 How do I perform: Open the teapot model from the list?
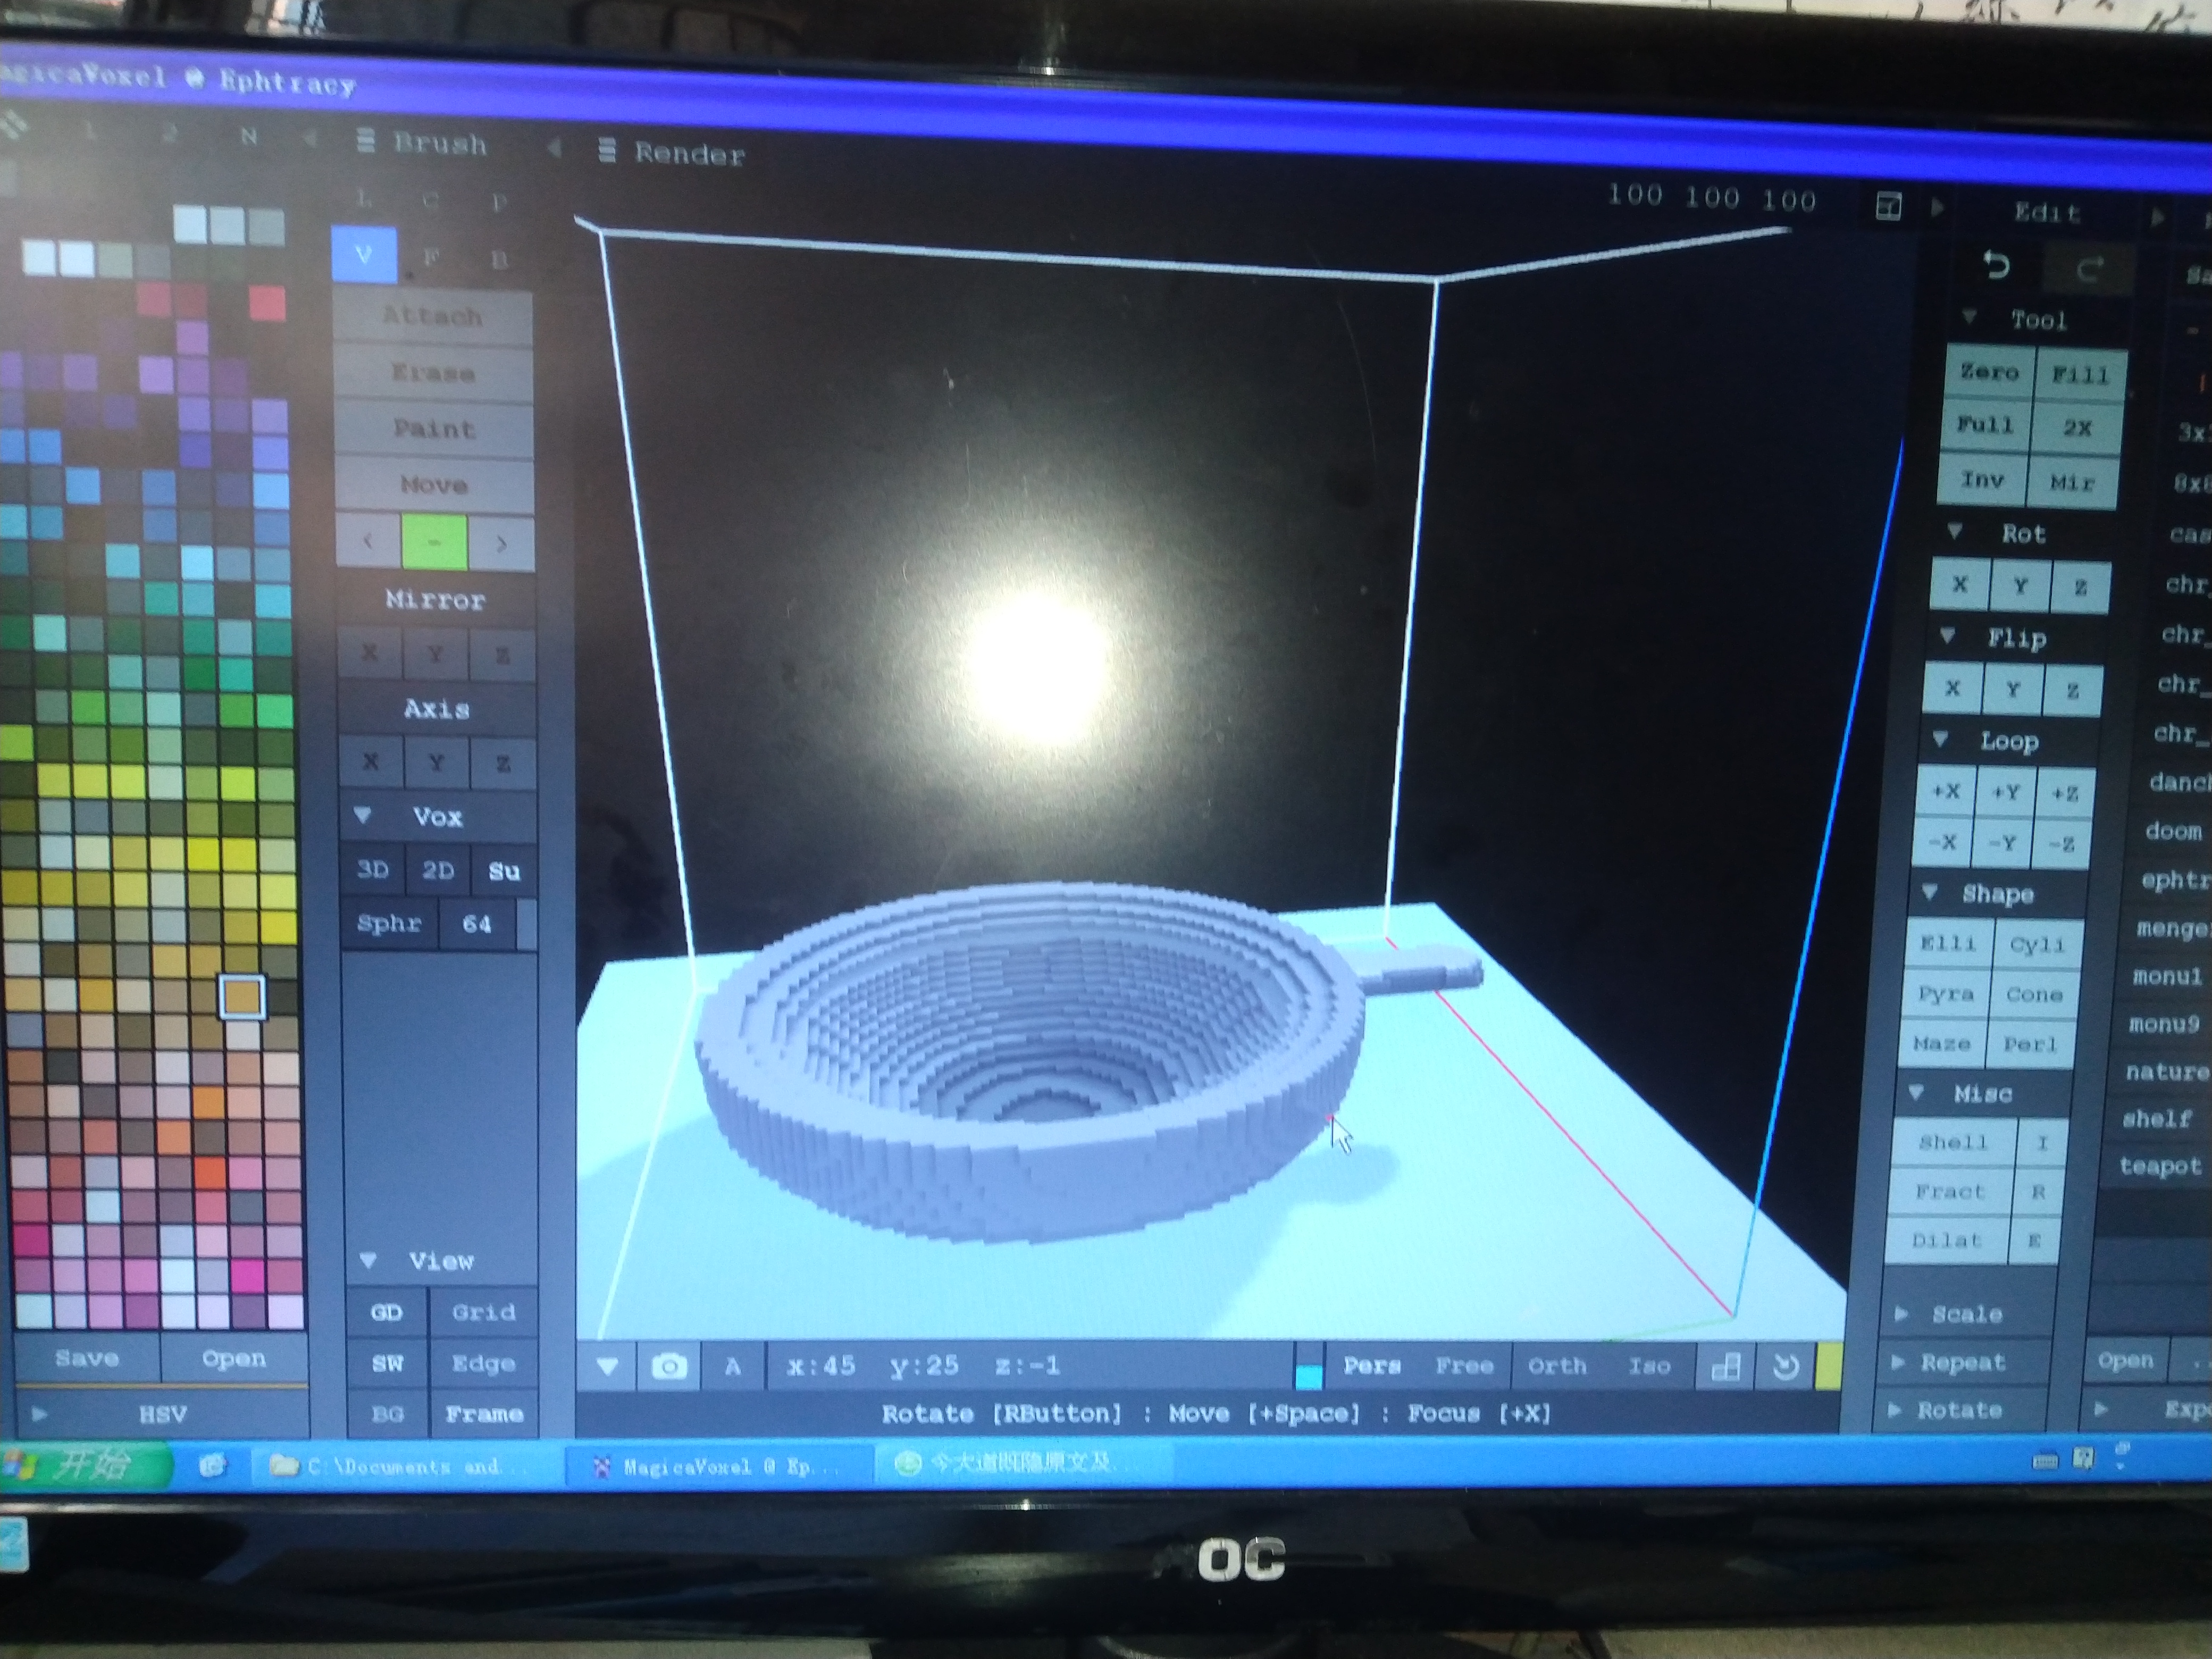click(2160, 1166)
